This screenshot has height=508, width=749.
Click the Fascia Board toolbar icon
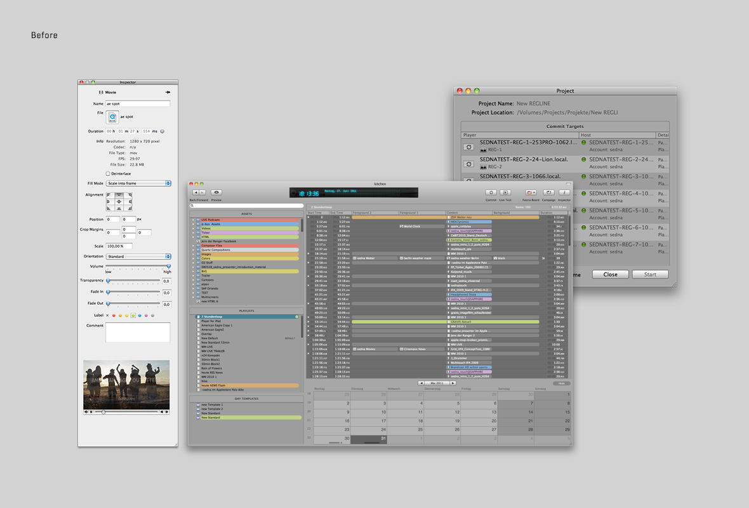point(531,192)
